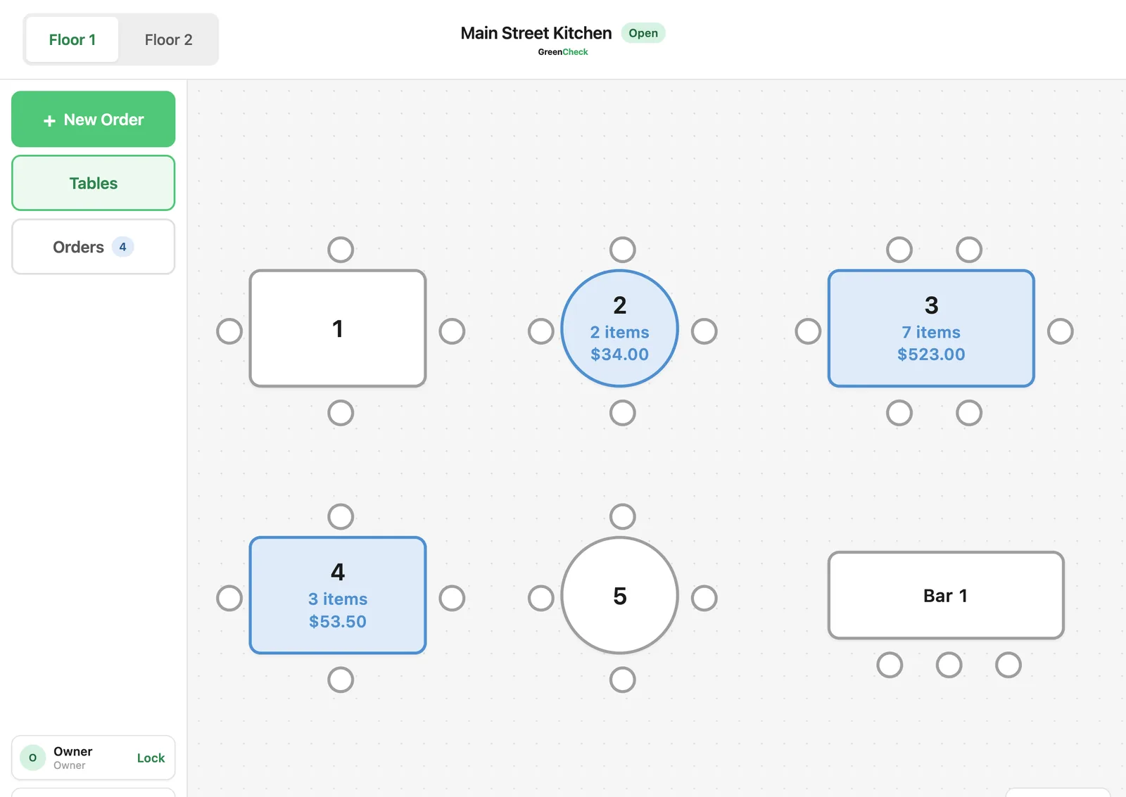
Task: Select the Bar 1 table
Action: pyautogui.click(x=946, y=595)
